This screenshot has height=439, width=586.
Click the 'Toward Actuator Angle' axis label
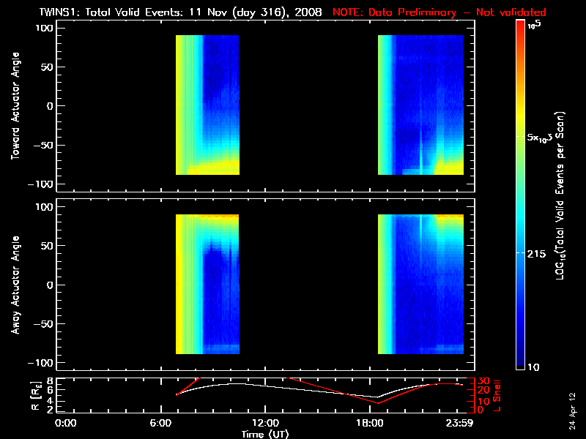(x=15, y=106)
